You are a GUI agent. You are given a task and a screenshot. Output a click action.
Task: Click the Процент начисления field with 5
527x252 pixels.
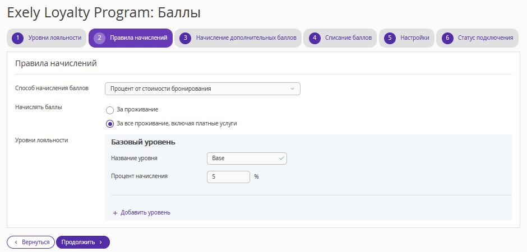(228, 177)
